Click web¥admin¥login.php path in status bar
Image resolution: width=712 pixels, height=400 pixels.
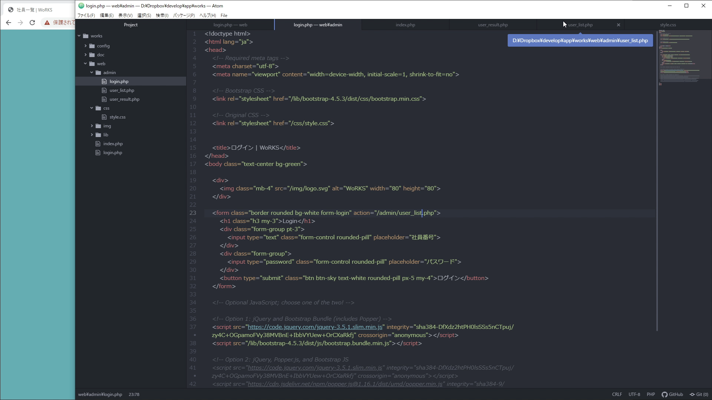(100, 394)
